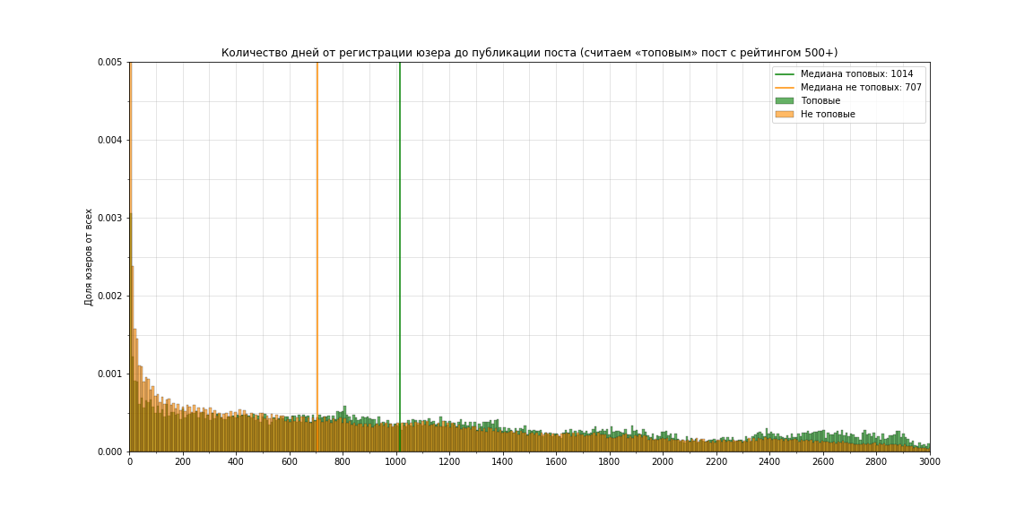Screen dimensions: 1033x516
Task: Click x-axis tick label 400
Action: (236, 462)
